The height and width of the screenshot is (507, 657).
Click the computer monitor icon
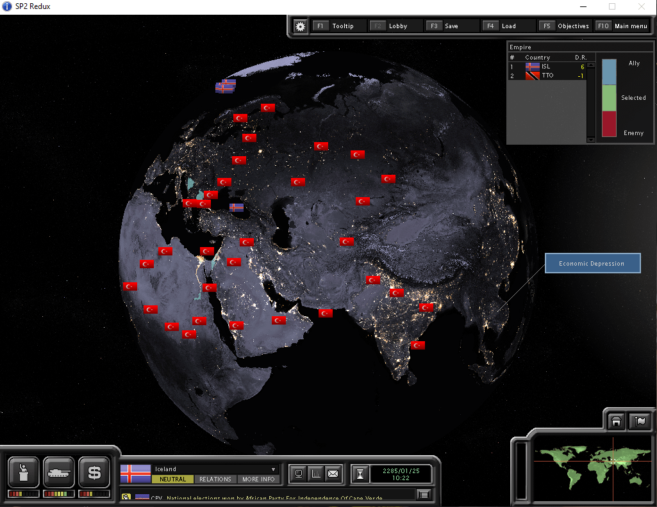pyautogui.click(x=298, y=474)
